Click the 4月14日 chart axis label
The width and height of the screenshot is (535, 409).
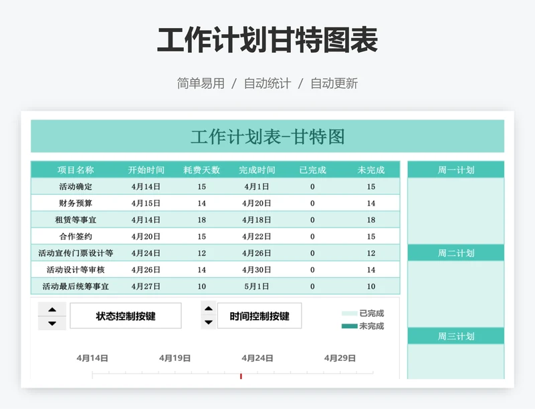tap(92, 358)
